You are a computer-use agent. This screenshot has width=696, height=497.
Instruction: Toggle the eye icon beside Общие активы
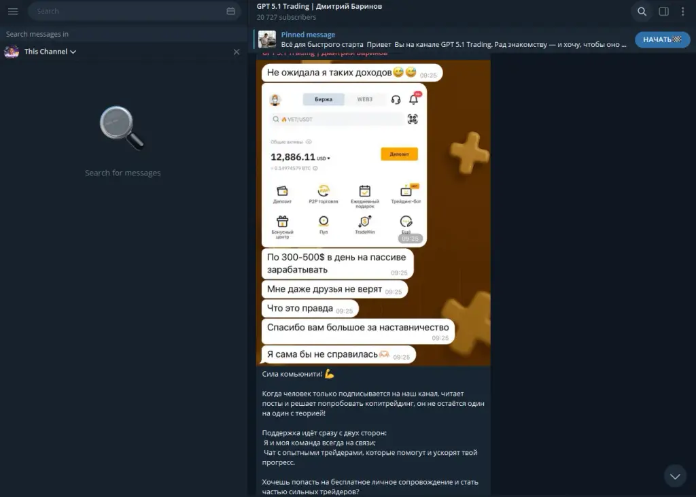click(309, 142)
